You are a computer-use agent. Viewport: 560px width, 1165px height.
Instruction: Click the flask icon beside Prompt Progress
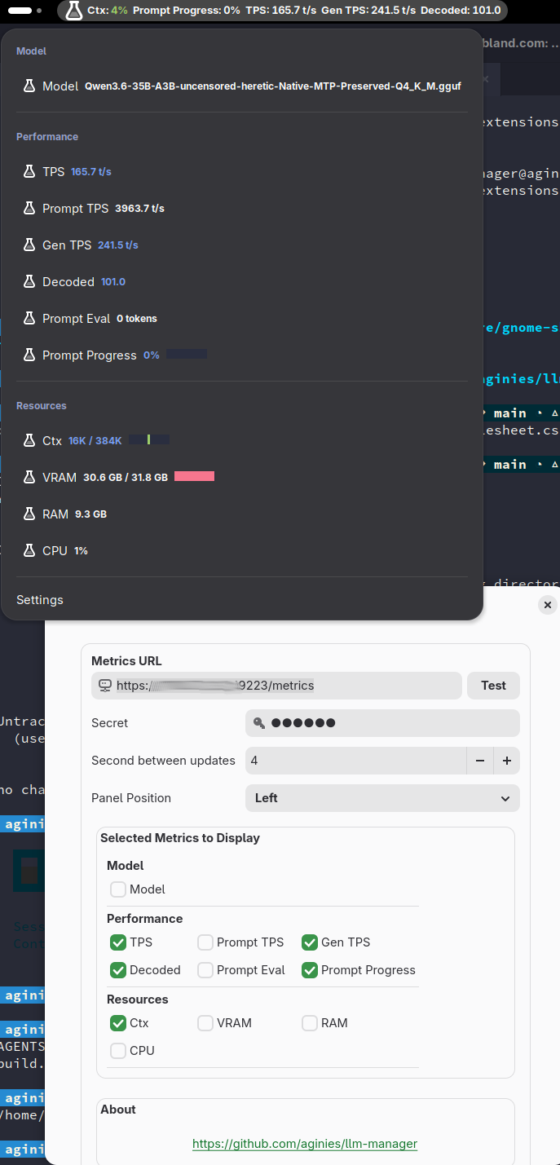pyautogui.click(x=29, y=355)
